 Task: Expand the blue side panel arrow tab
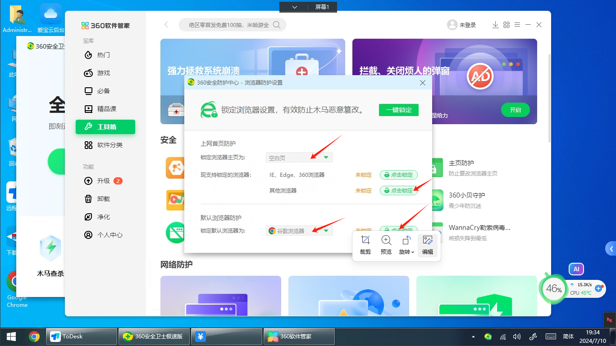(611, 248)
